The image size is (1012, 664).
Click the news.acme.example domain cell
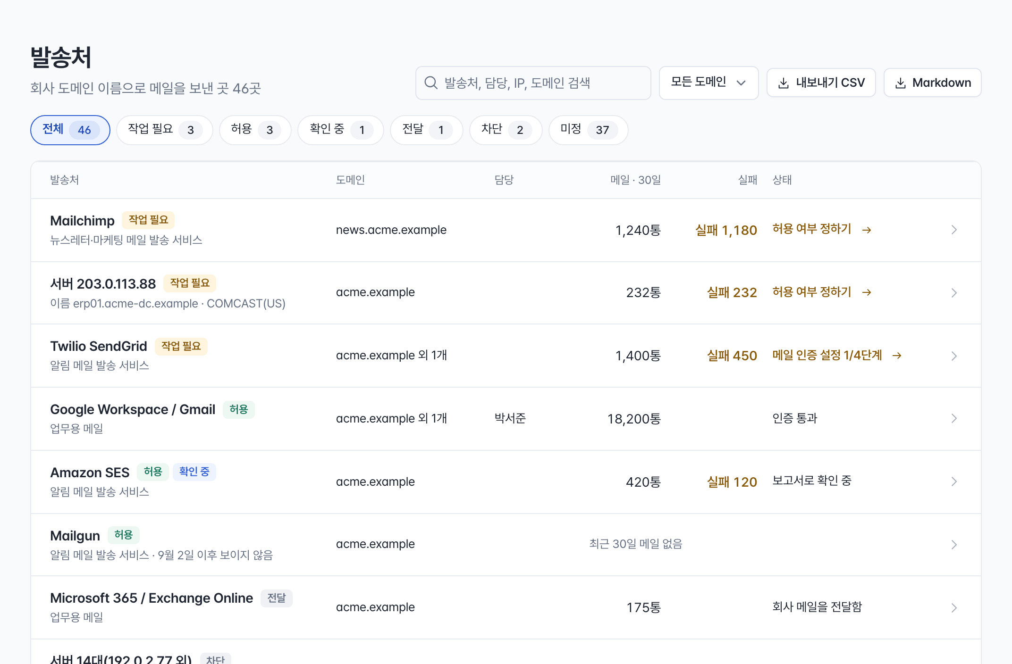tap(391, 230)
